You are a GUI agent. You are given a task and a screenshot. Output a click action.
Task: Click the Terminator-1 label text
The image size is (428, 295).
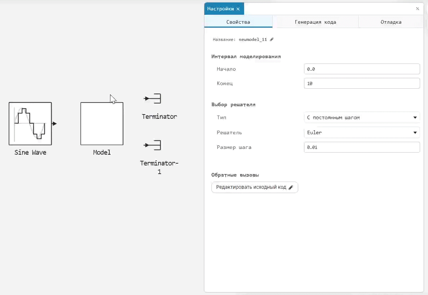point(160,167)
